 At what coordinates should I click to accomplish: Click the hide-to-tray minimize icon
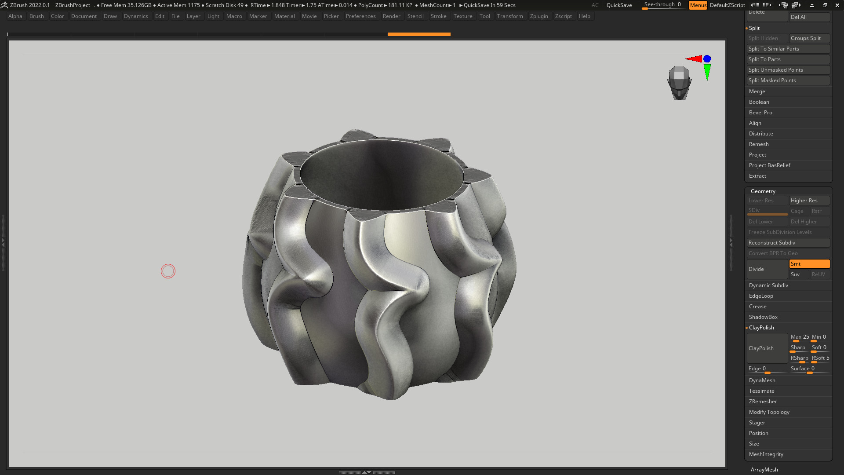pyautogui.click(x=812, y=5)
